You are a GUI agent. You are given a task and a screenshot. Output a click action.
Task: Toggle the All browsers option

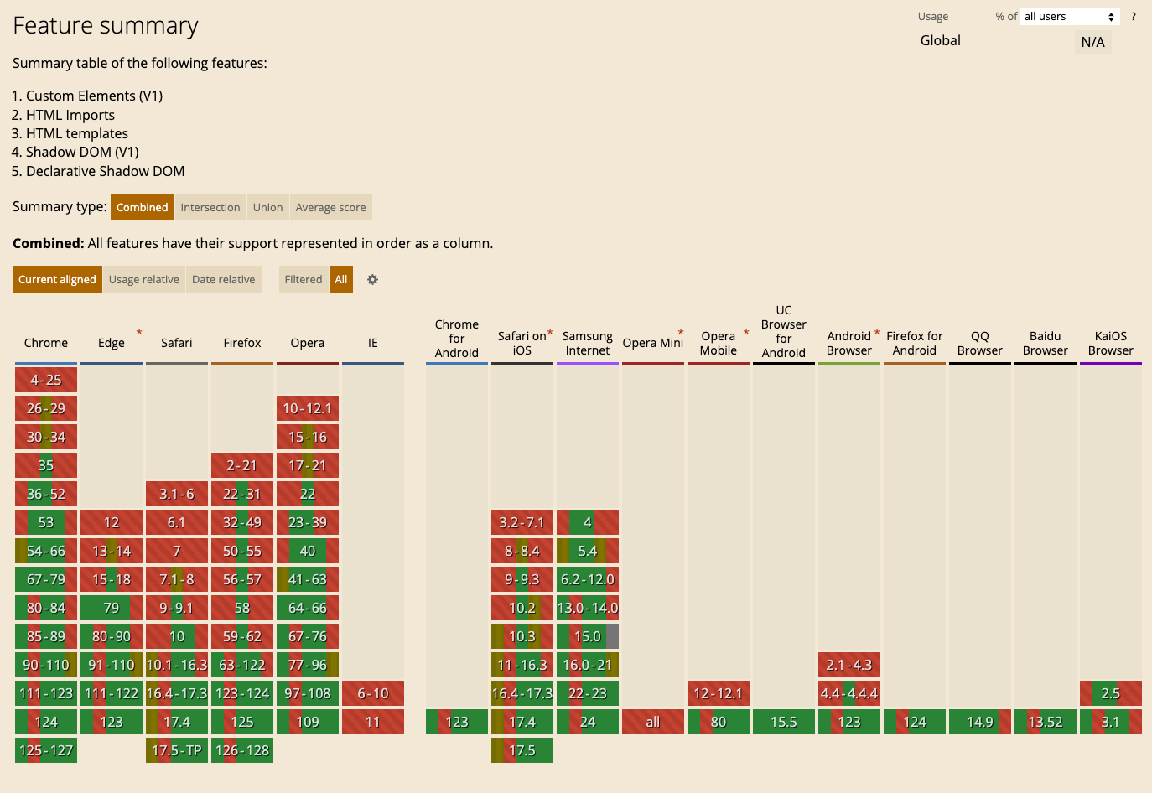(x=341, y=279)
